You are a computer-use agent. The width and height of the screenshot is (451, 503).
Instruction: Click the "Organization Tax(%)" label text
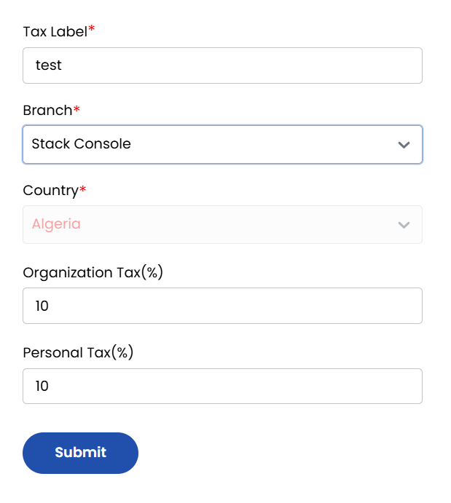(93, 272)
